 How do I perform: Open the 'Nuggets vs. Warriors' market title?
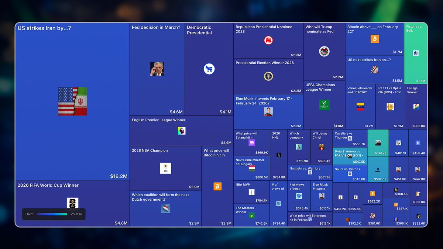305,169
